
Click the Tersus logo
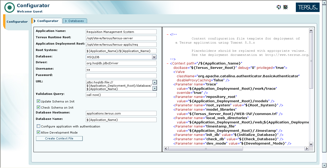tap(308, 7)
